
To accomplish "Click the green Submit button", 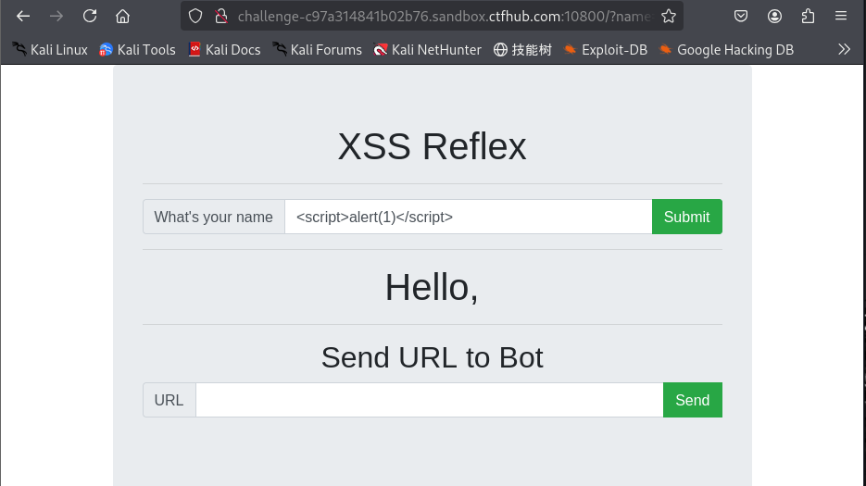I will click(x=687, y=217).
